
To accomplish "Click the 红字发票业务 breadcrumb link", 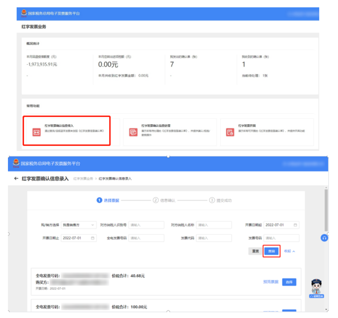I will pos(83,179).
